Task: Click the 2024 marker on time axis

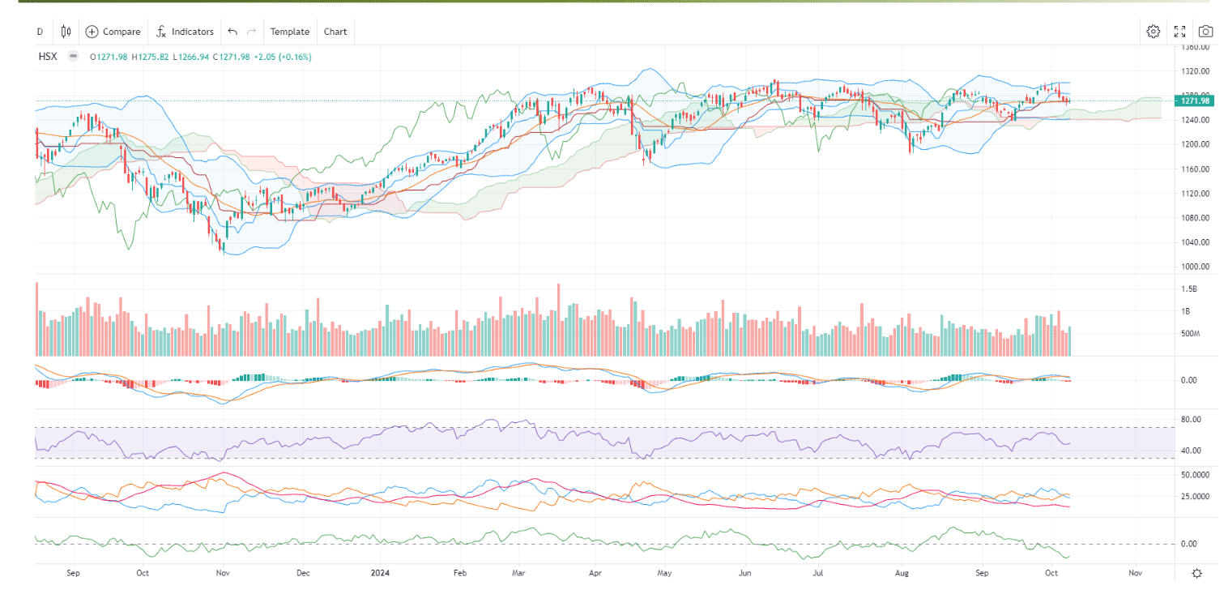Action: 381,573
